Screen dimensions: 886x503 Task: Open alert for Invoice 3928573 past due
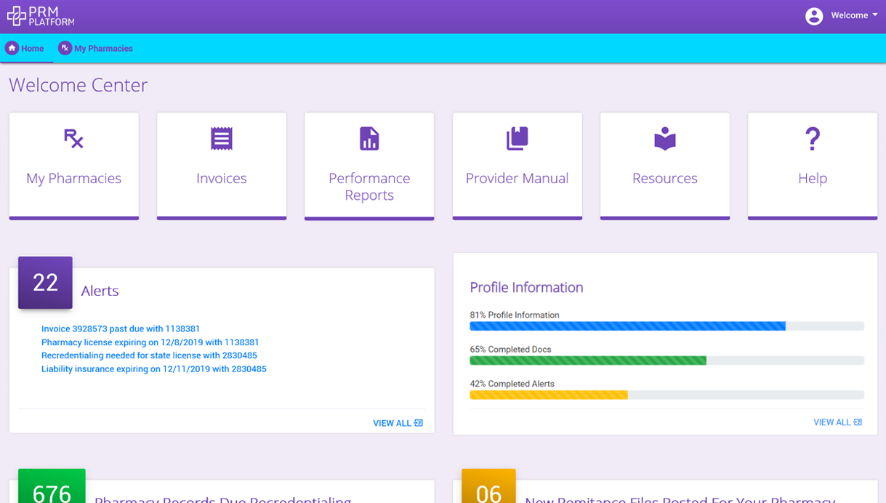click(x=121, y=329)
